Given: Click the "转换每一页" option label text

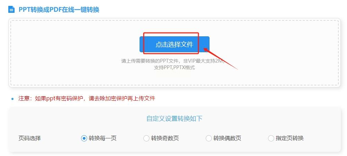Looking at the screenshot, I should (x=103, y=139).
